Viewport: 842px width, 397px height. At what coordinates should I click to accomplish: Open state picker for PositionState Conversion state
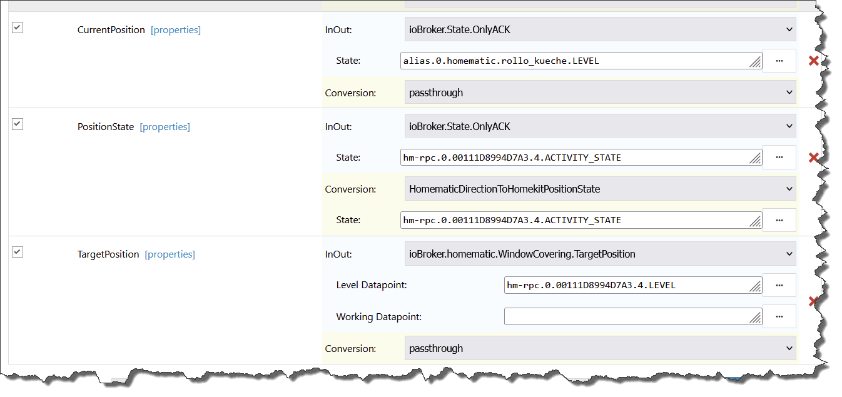(x=779, y=220)
